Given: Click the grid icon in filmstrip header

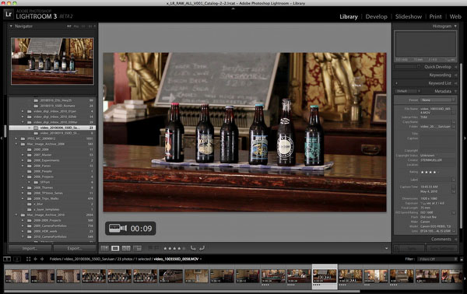Looking at the screenshot, I should pos(28,259).
